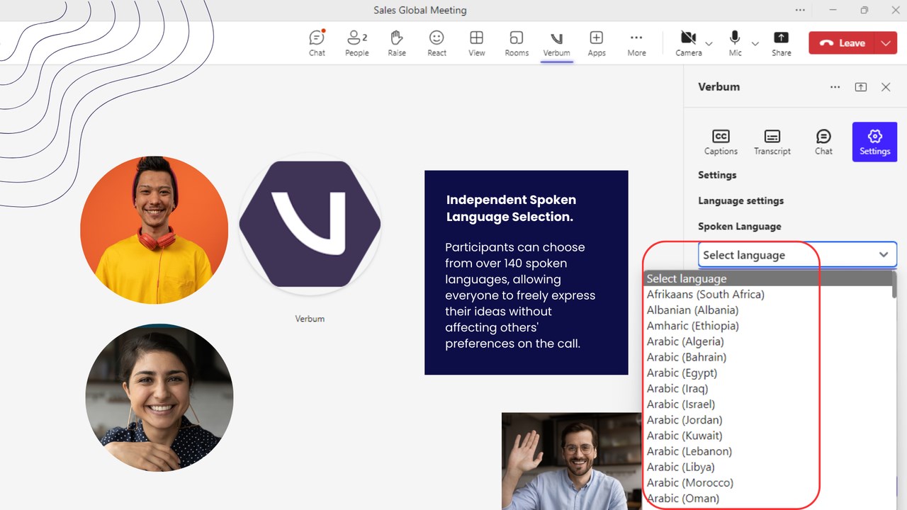Open the React emoji menu
907x510 pixels.
[436, 43]
